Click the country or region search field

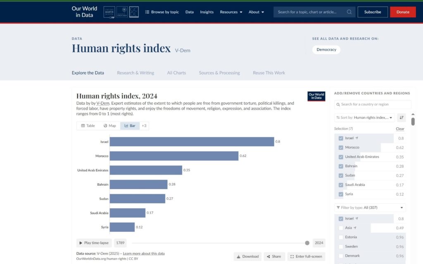(x=373, y=105)
